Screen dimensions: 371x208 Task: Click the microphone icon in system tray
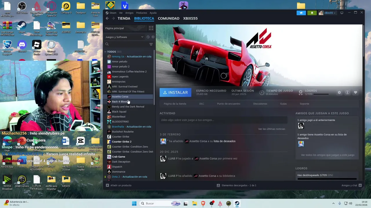point(340,203)
